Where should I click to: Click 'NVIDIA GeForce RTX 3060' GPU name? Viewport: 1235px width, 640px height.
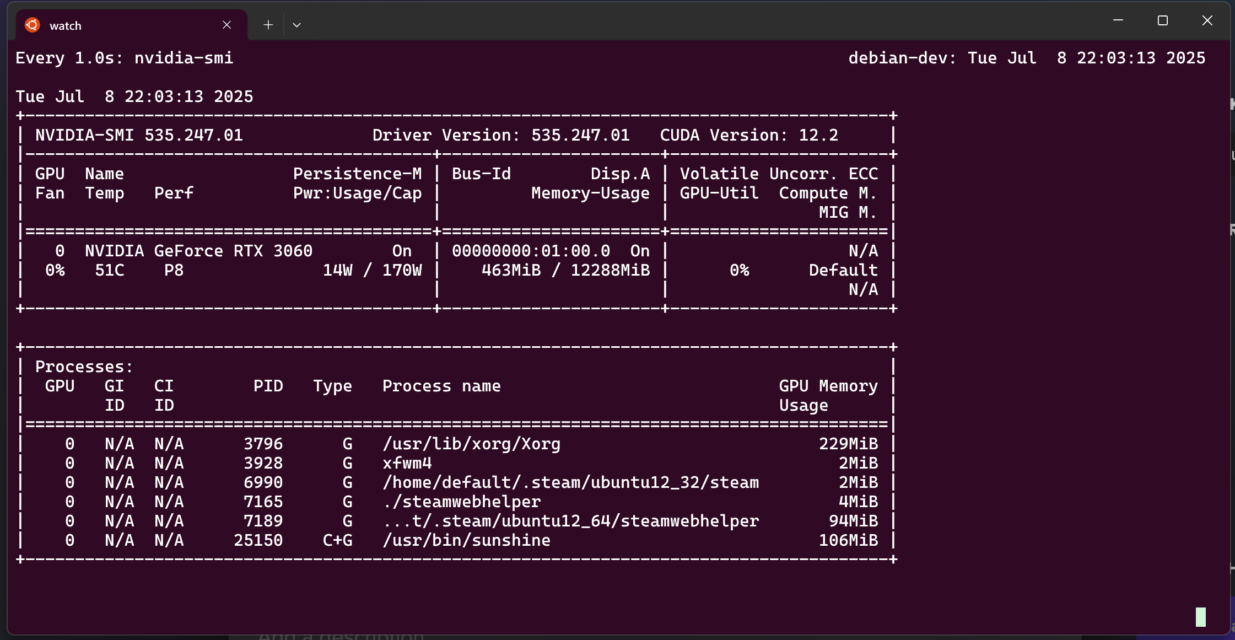pos(198,251)
